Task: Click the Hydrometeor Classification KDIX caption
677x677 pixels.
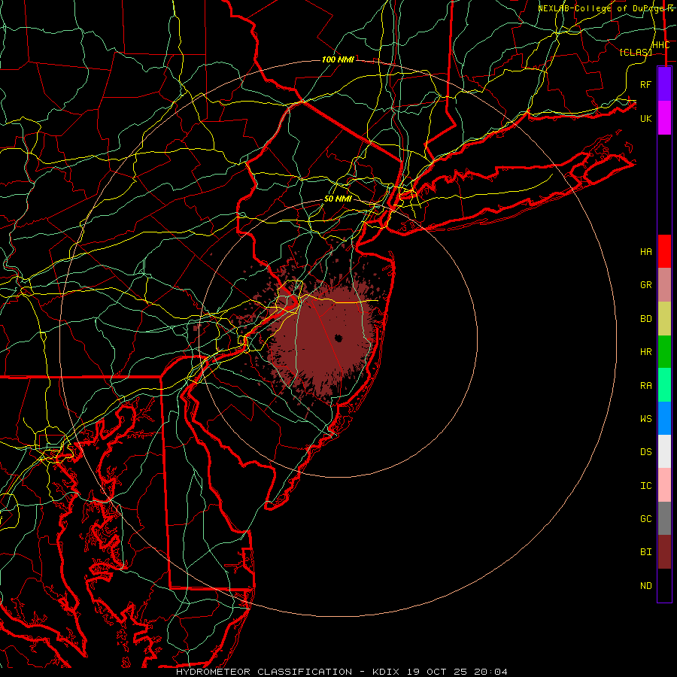Action: (x=342, y=672)
